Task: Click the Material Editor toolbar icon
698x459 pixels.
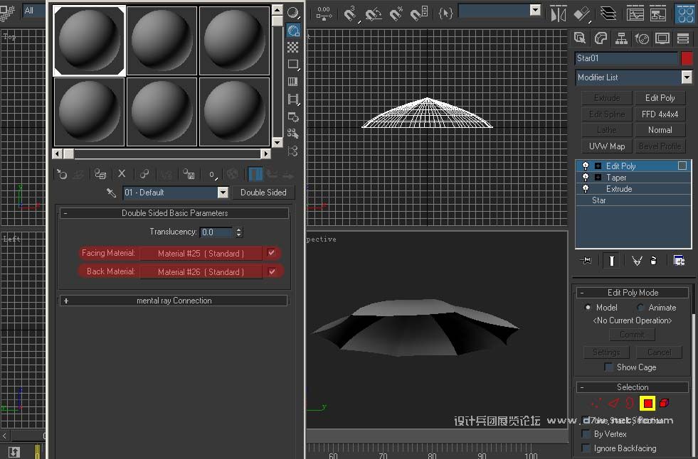Action: (x=685, y=13)
